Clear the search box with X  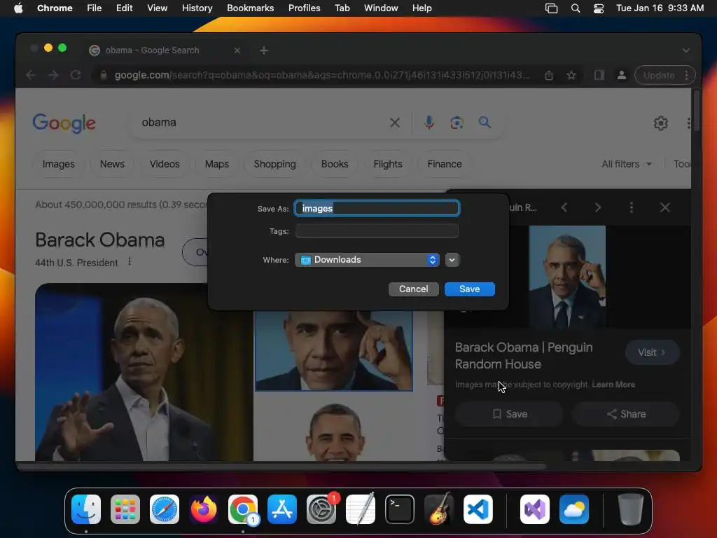click(x=395, y=123)
